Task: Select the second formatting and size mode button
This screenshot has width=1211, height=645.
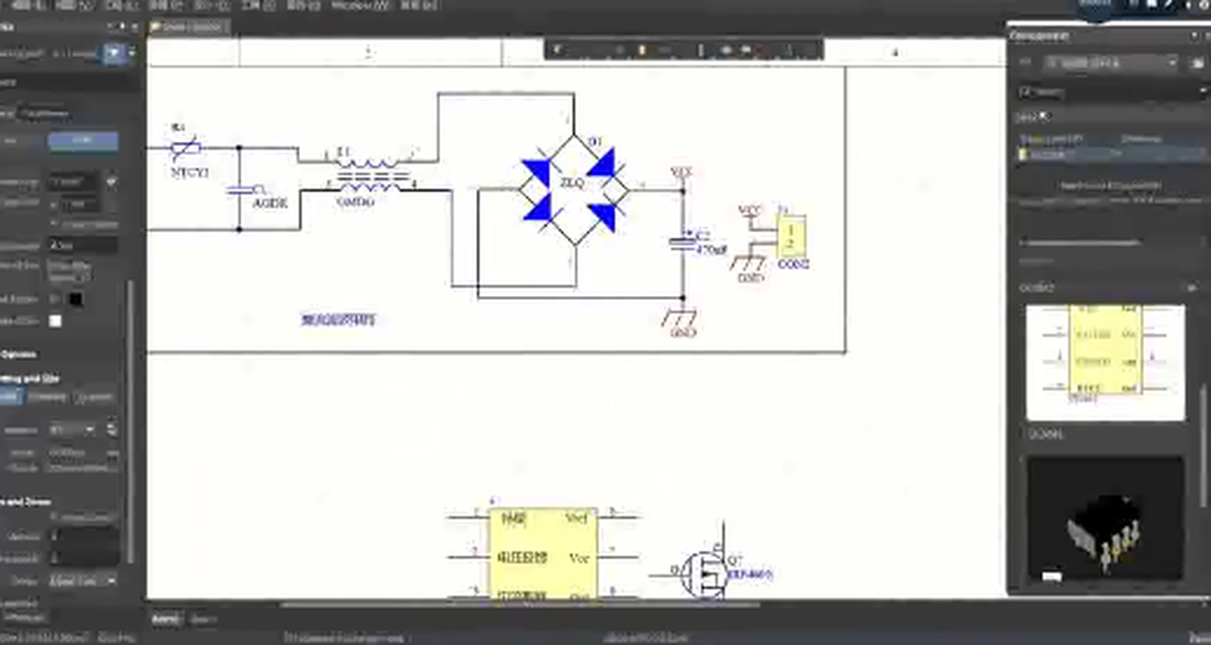Action: pyautogui.click(x=47, y=397)
